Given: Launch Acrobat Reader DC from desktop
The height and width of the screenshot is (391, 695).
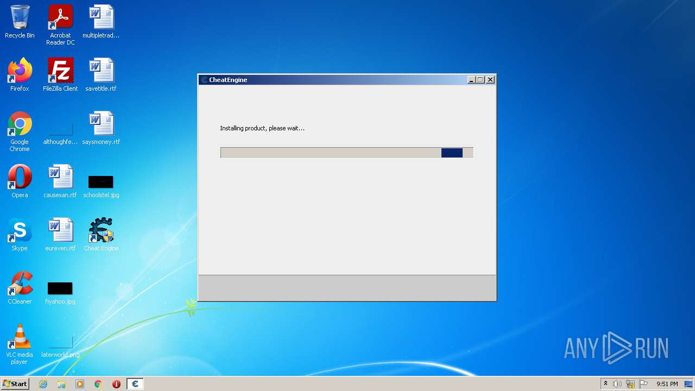Looking at the screenshot, I should (x=60, y=25).
